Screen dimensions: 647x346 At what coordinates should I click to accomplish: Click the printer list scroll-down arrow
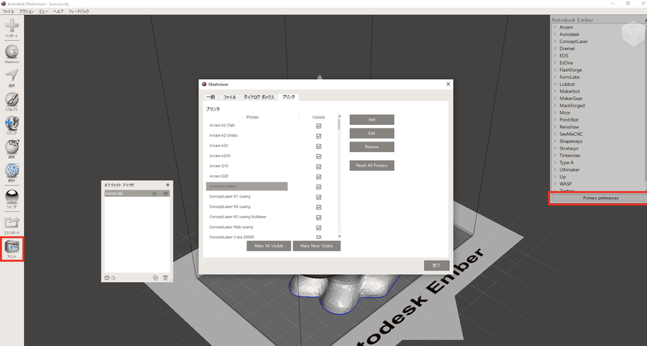point(339,236)
